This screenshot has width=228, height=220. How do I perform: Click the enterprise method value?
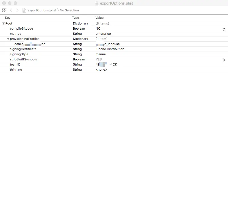103,34
